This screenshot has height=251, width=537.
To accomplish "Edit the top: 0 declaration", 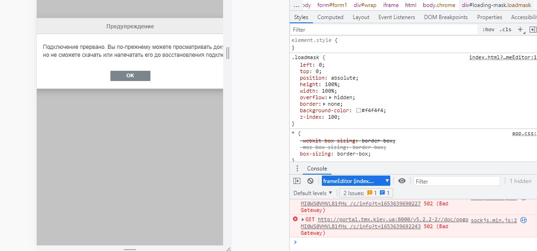I will [311, 71].
